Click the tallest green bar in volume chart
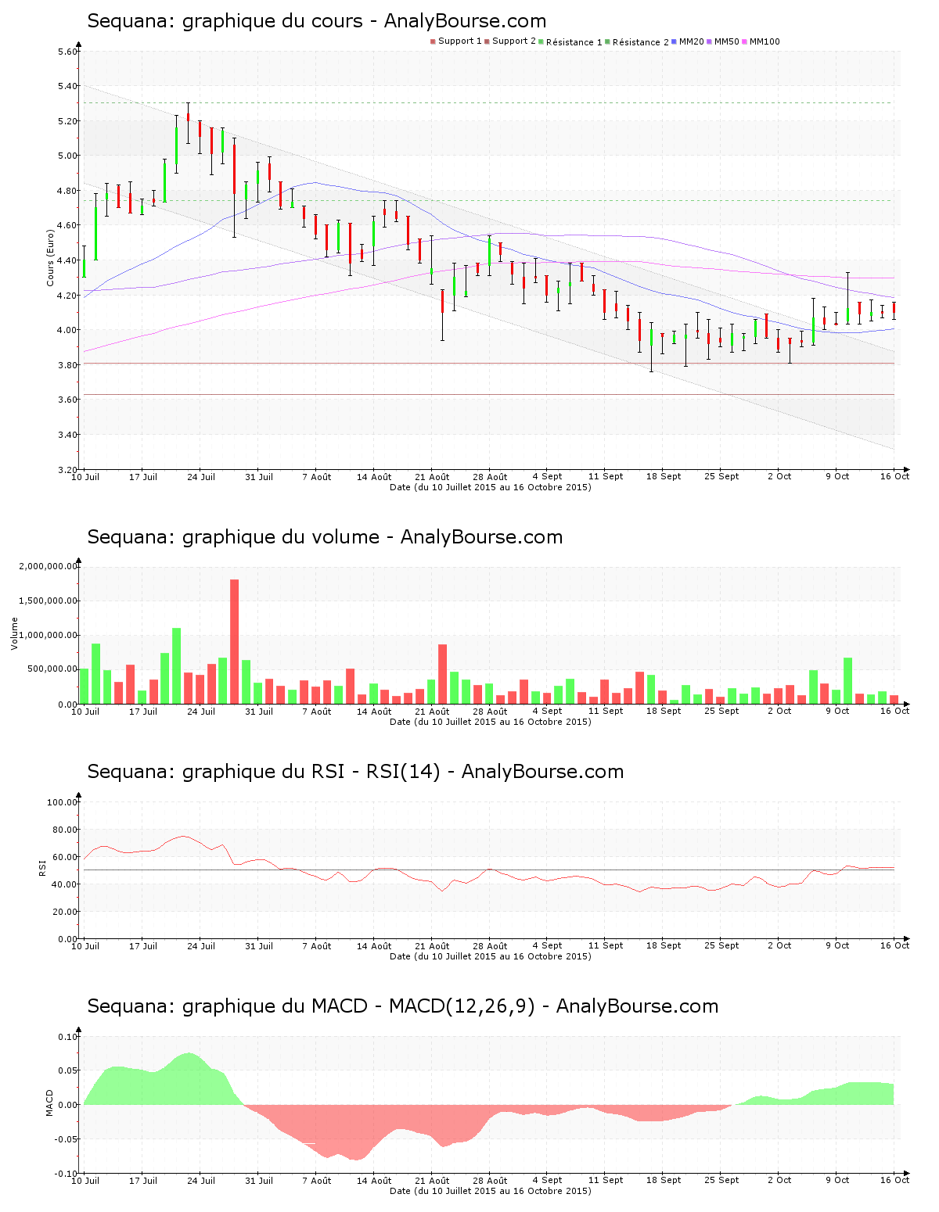 (x=177, y=665)
